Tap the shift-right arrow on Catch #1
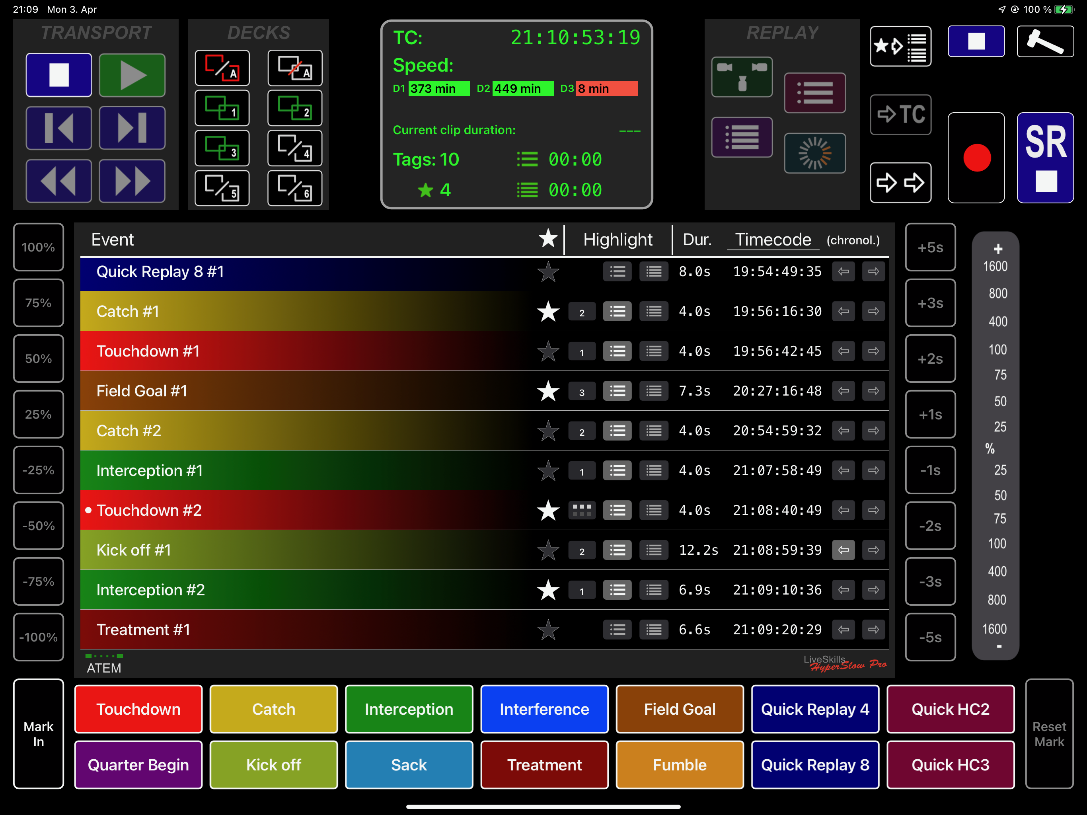Viewport: 1087px width, 815px height. [873, 312]
